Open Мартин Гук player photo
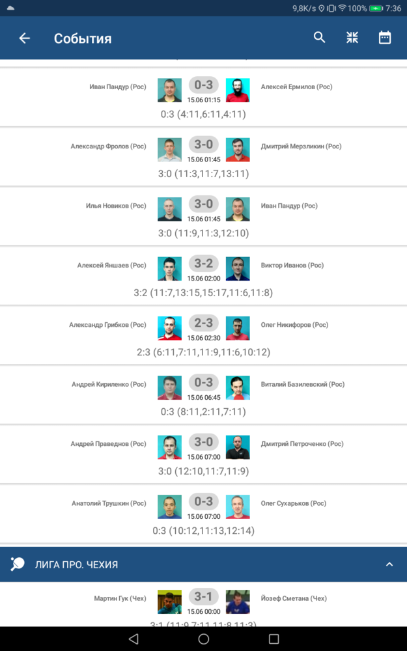This screenshot has width=407, height=651. pyautogui.click(x=169, y=602)
